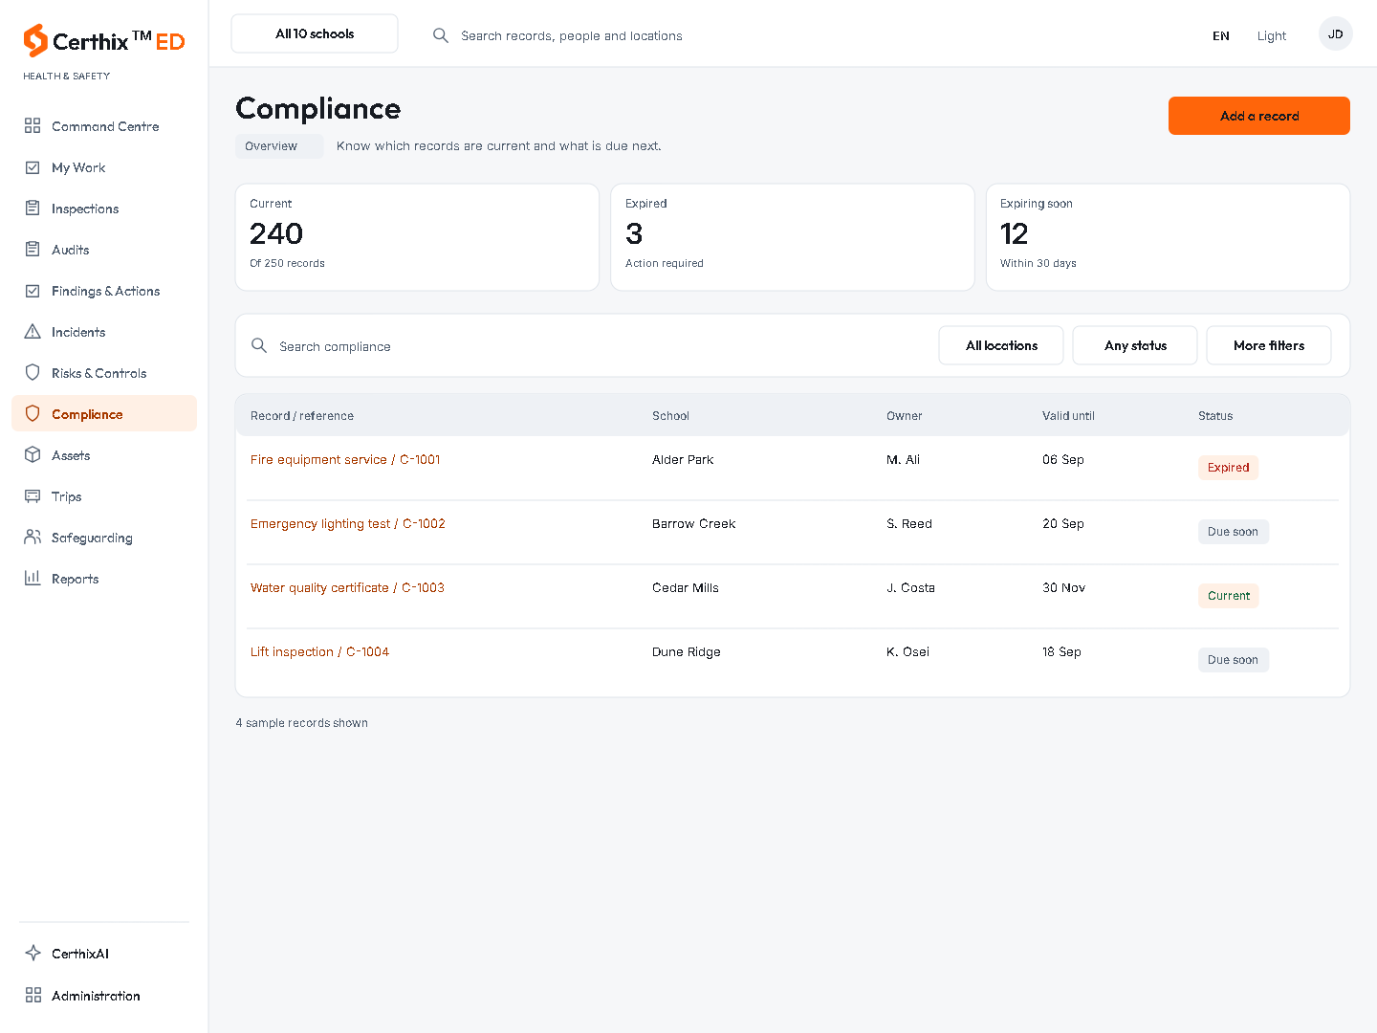Open the Safeguarding menu item
Screen dimensions: 1377x1033
click(x=104, y=538)
